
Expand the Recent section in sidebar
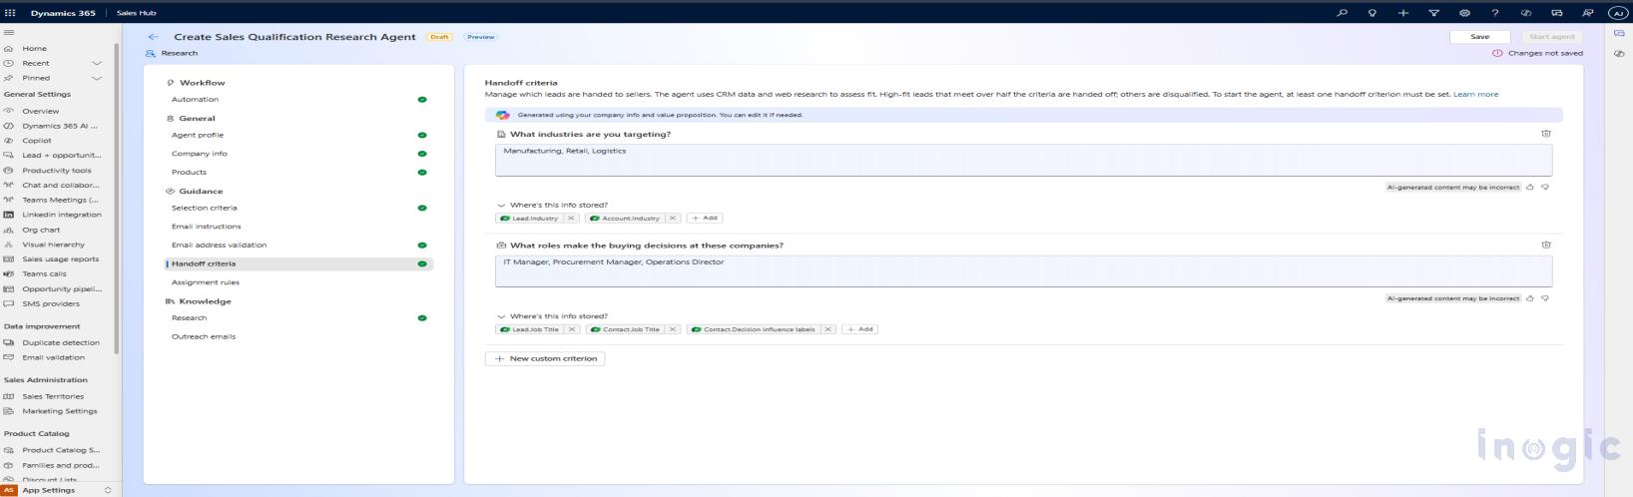pyautogui.click(x=97, y=63)
